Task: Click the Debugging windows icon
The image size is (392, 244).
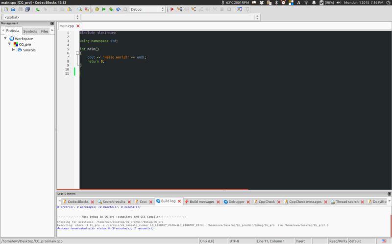Action: 240,9
